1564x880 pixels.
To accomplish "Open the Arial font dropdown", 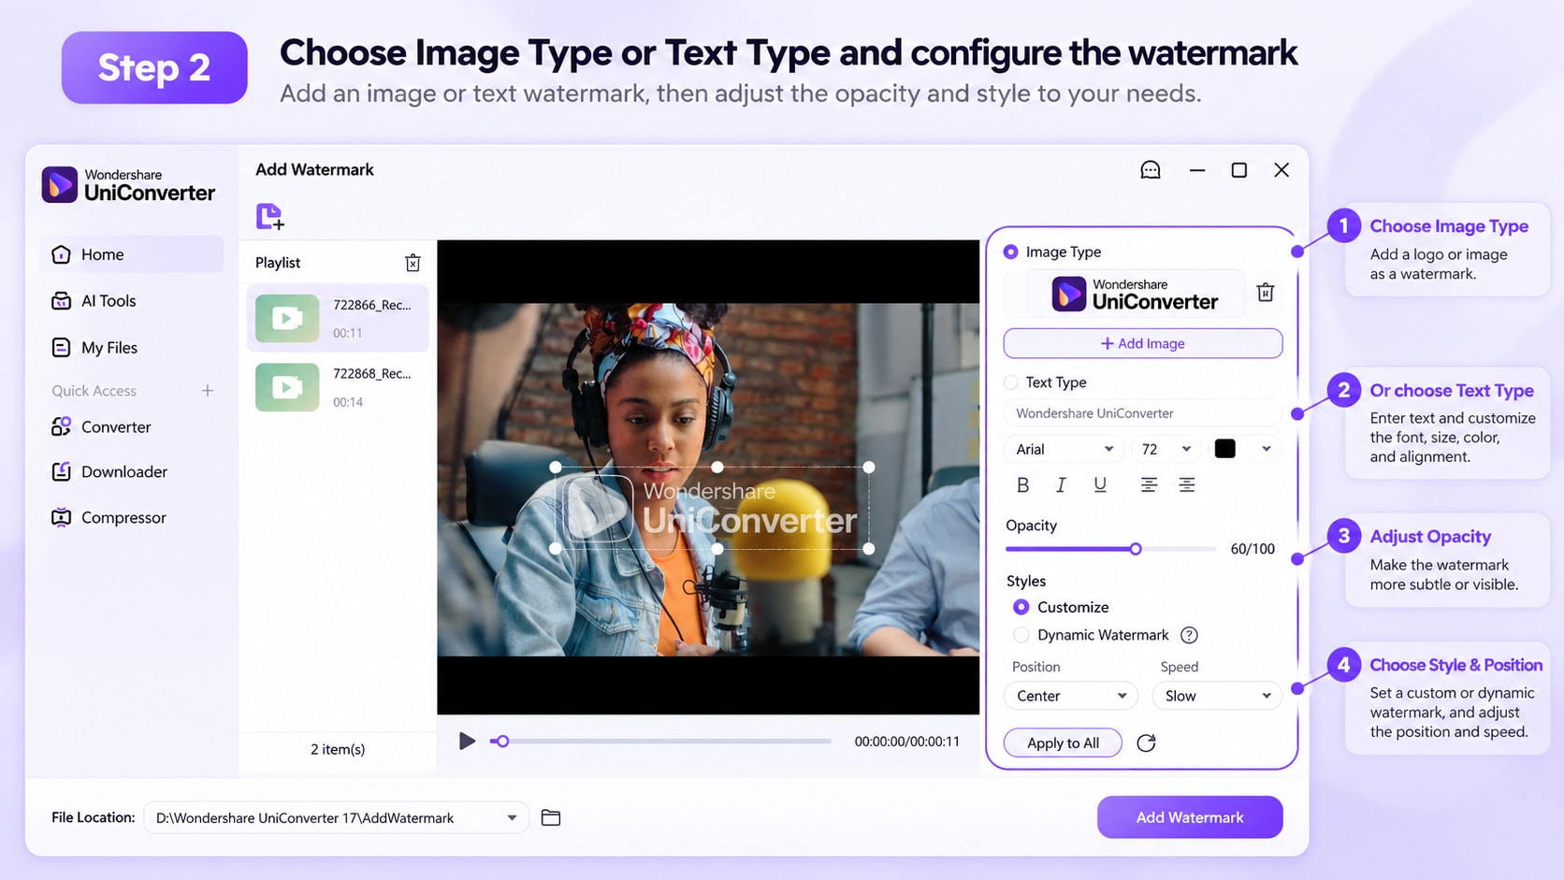I will 1064,449.
